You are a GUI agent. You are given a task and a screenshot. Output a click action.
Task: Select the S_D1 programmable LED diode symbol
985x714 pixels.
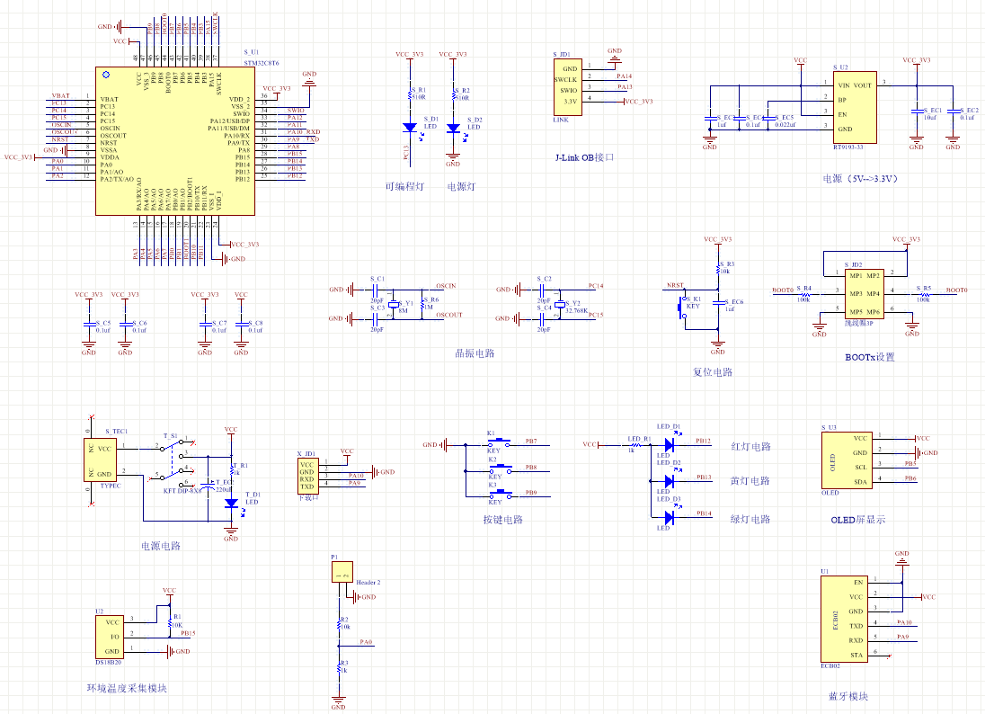tap(410, 128)
